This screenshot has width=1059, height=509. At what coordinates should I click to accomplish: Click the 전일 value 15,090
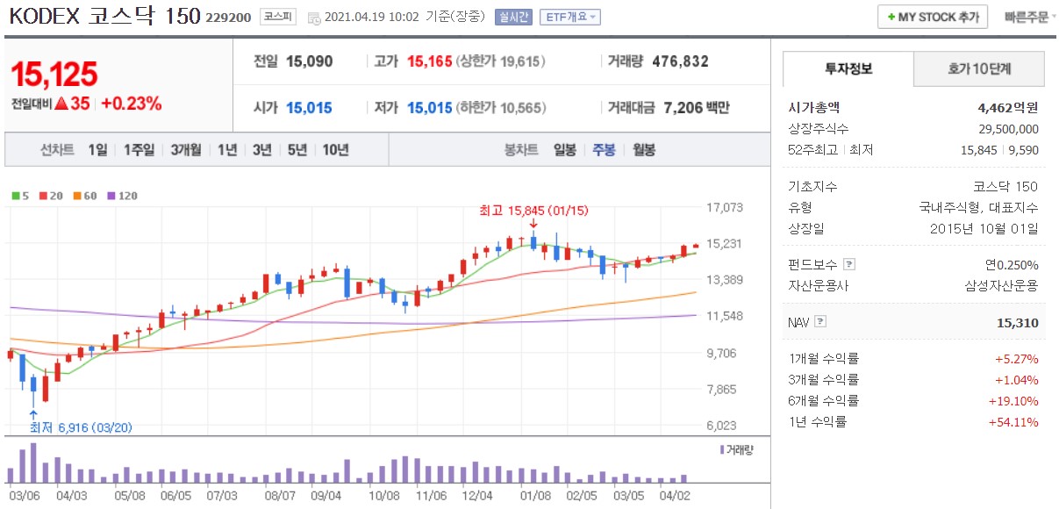310,61
